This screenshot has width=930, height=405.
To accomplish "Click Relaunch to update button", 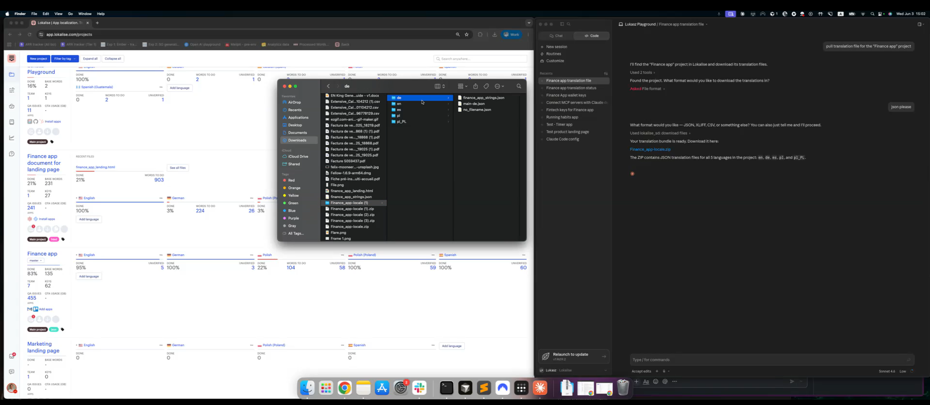I will click(574, 356).
